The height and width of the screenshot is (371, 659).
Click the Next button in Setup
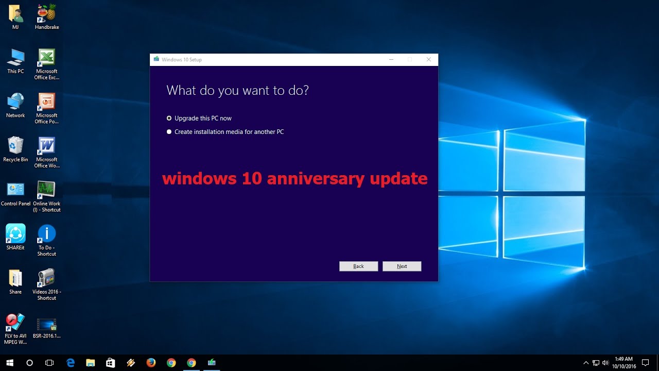tap(402, 266)
